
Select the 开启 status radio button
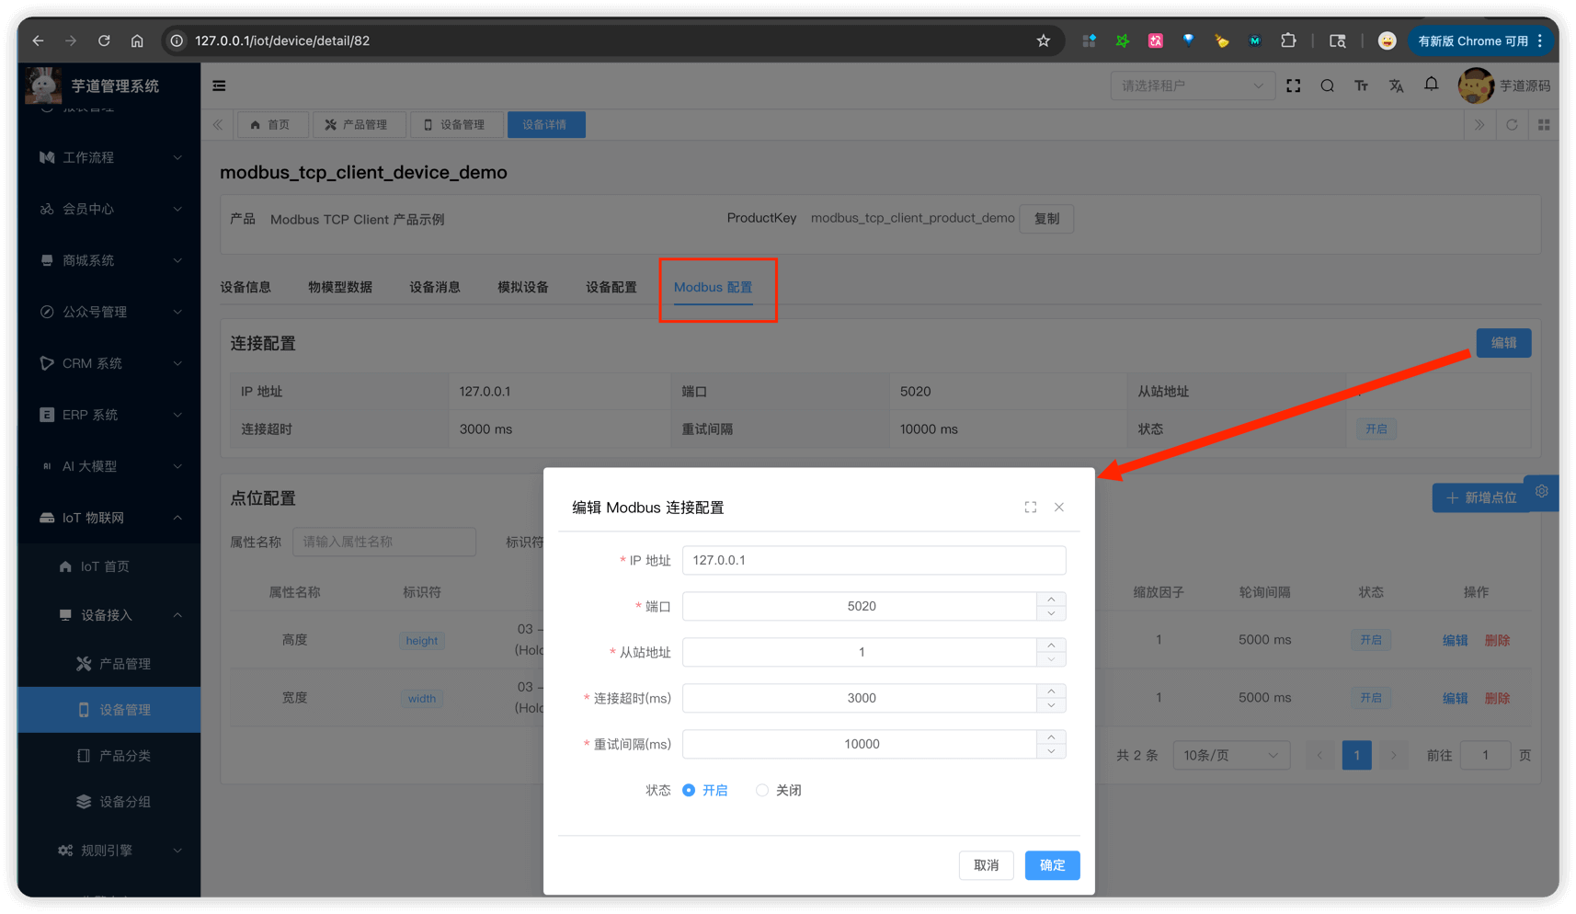(x=689, y=791)
